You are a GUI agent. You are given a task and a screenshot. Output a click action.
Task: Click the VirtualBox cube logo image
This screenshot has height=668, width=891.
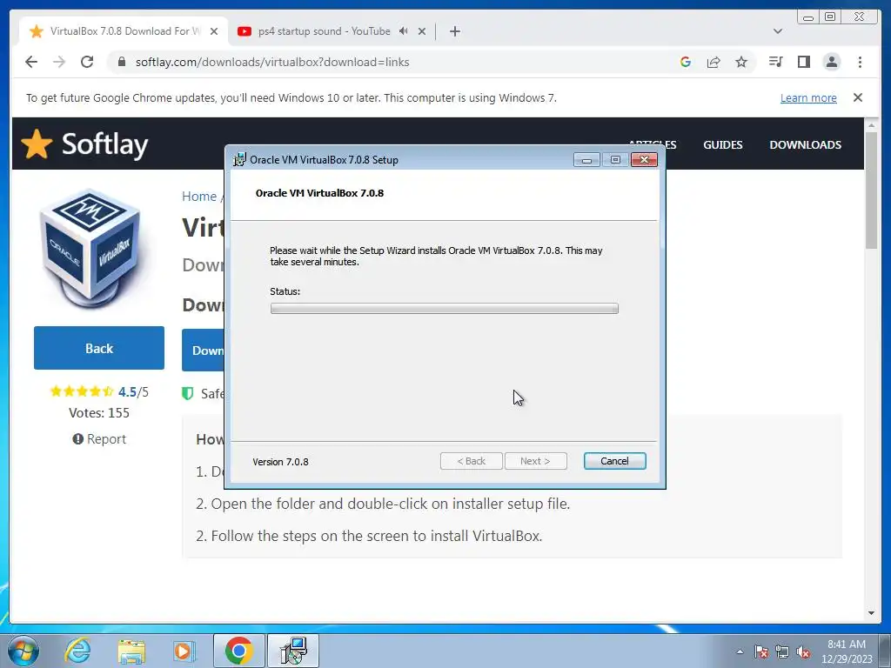[90, 249]
